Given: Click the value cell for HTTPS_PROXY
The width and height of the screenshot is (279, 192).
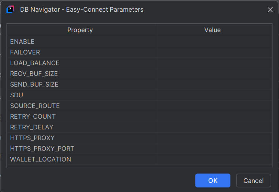Looking at the screenshot, I should 213,138.
